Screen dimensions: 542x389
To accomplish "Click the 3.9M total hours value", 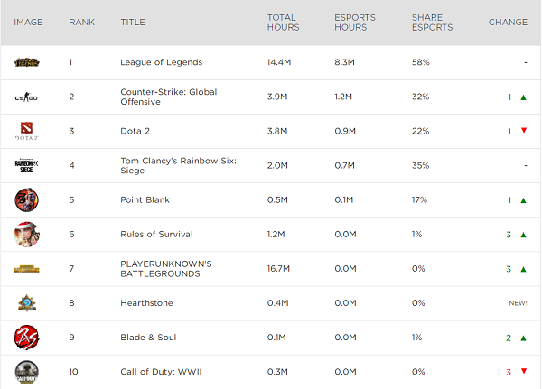I will click(x=277, y=97).
